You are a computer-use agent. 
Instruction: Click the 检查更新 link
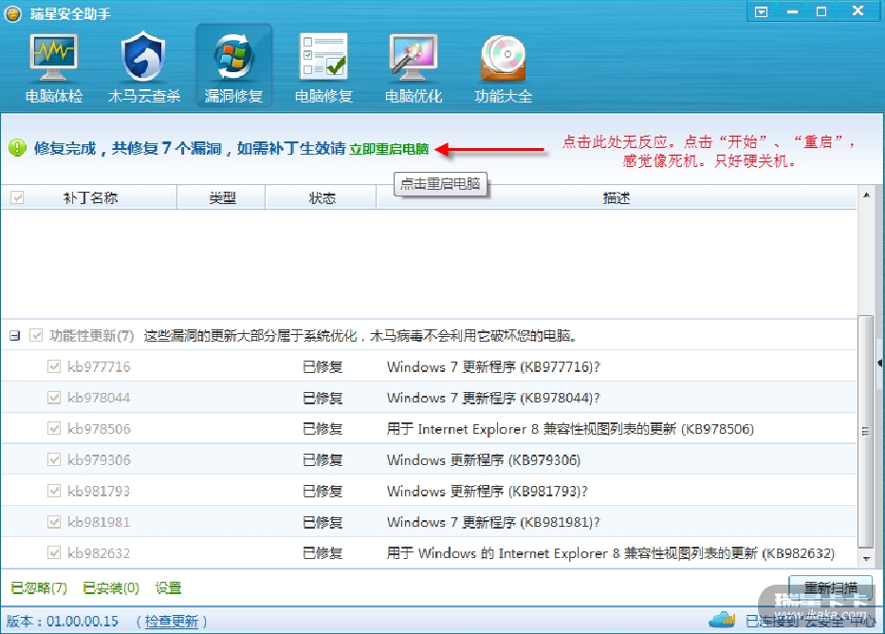(172, 622)
